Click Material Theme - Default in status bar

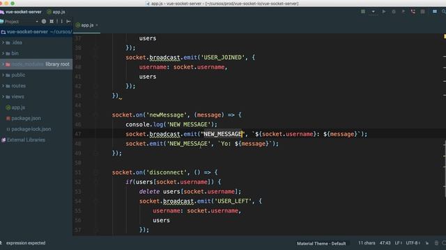point(321,243)
